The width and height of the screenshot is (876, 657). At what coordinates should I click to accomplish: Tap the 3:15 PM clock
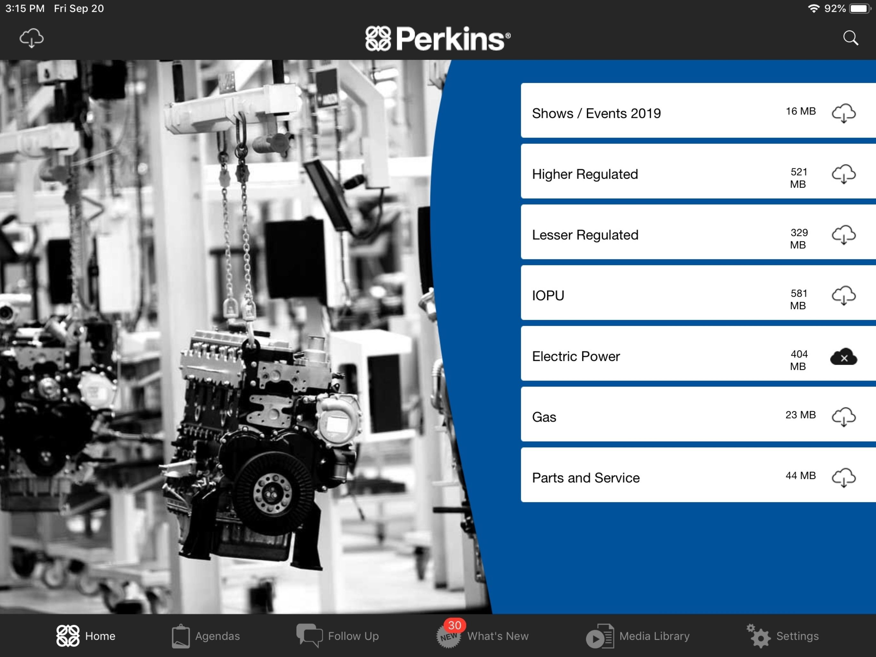click(x=25, y=8)
